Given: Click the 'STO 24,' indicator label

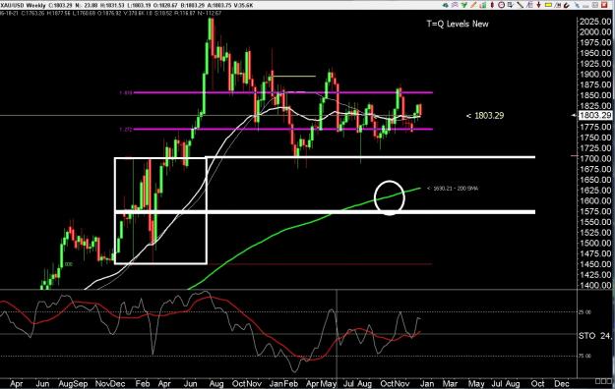Looking at the screenshot, I should click(x=595, y=336).
